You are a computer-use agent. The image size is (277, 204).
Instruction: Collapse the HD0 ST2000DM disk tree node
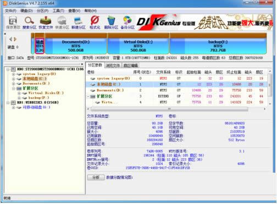click(8, 69)
